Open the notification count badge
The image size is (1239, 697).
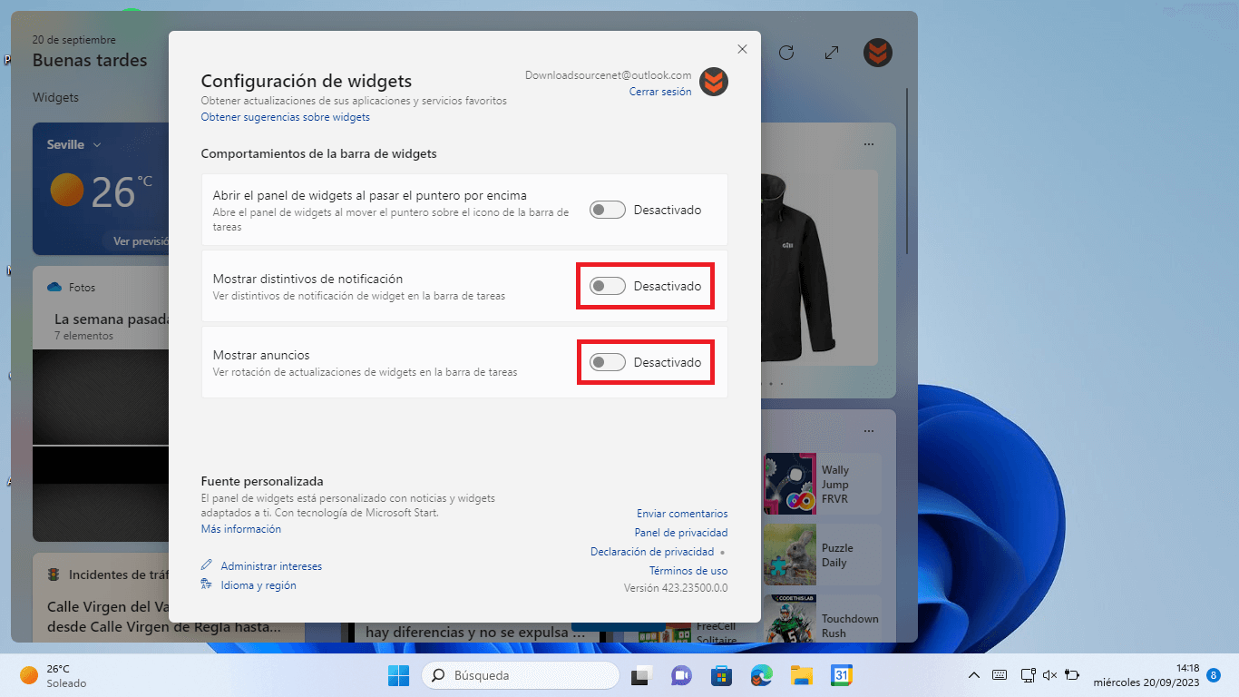1214,675
